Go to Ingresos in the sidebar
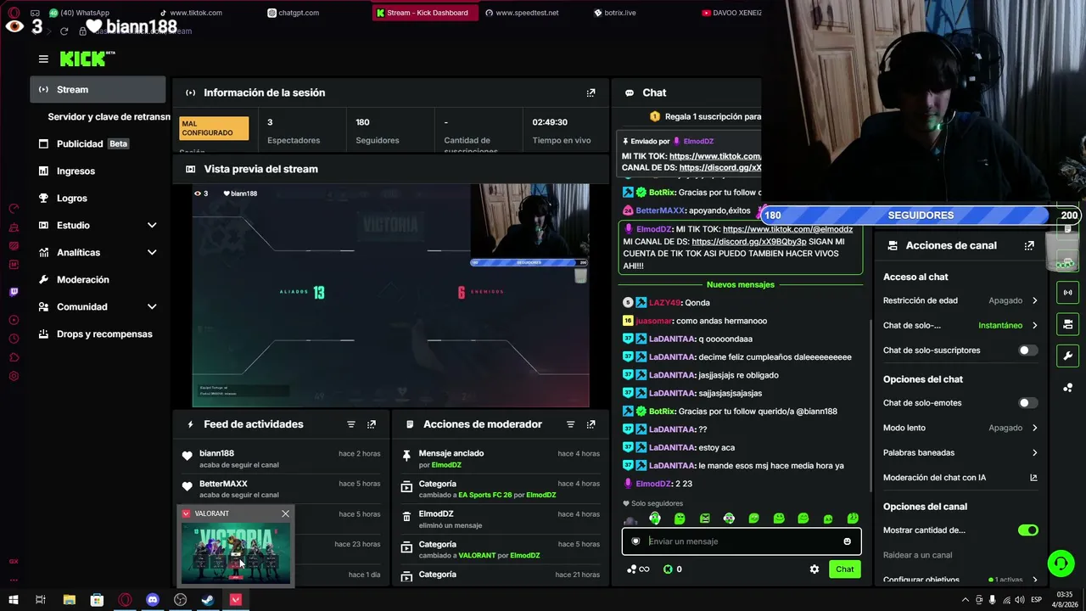1086x611 pixels. coord(98,171)
